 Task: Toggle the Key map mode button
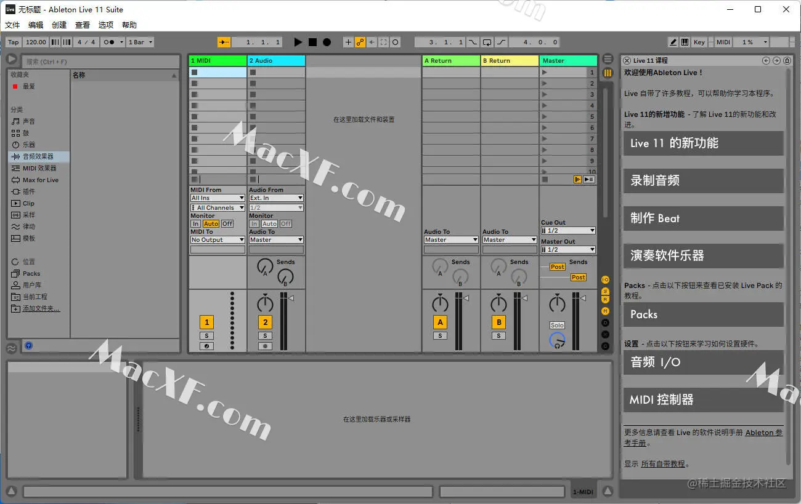point(699,42)
